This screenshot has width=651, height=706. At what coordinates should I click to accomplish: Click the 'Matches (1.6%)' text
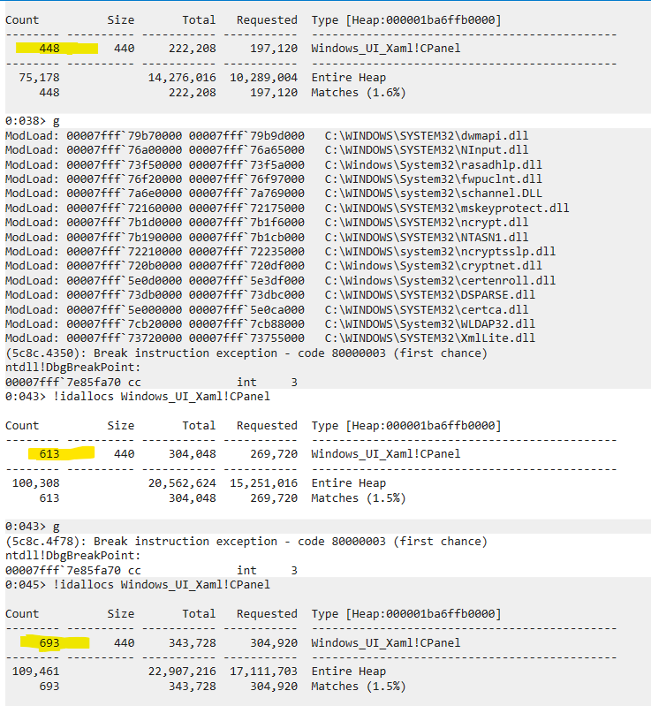point(359,93)
